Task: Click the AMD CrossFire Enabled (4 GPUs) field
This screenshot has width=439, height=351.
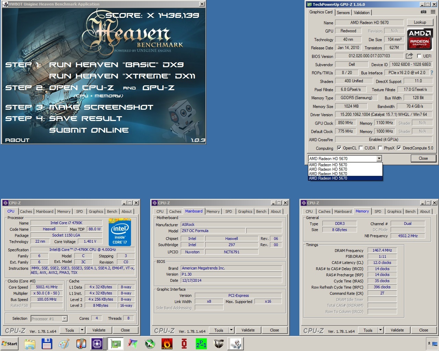Action: coord(384,140)
